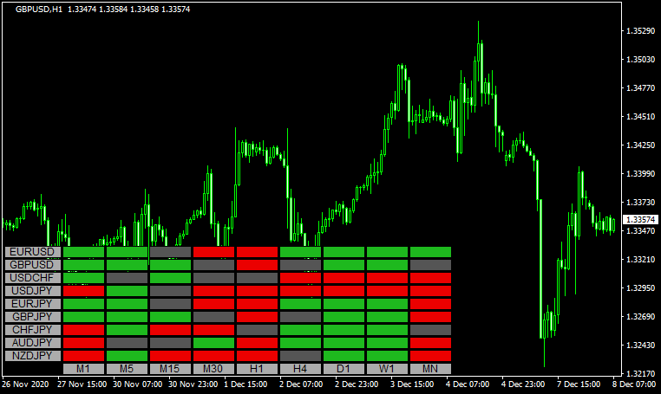Select the NZDJPY symbol label
The width and height of the screenshot is (661, 394).
click(x=33, y=356)
